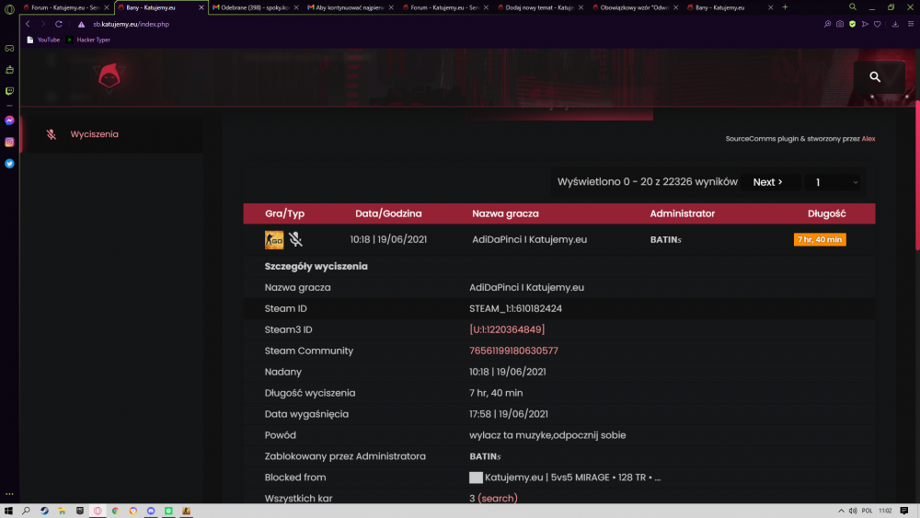Click the muted microphone type icon in row
The height and width of the screenshot is (518, 920).
(295, 239)
